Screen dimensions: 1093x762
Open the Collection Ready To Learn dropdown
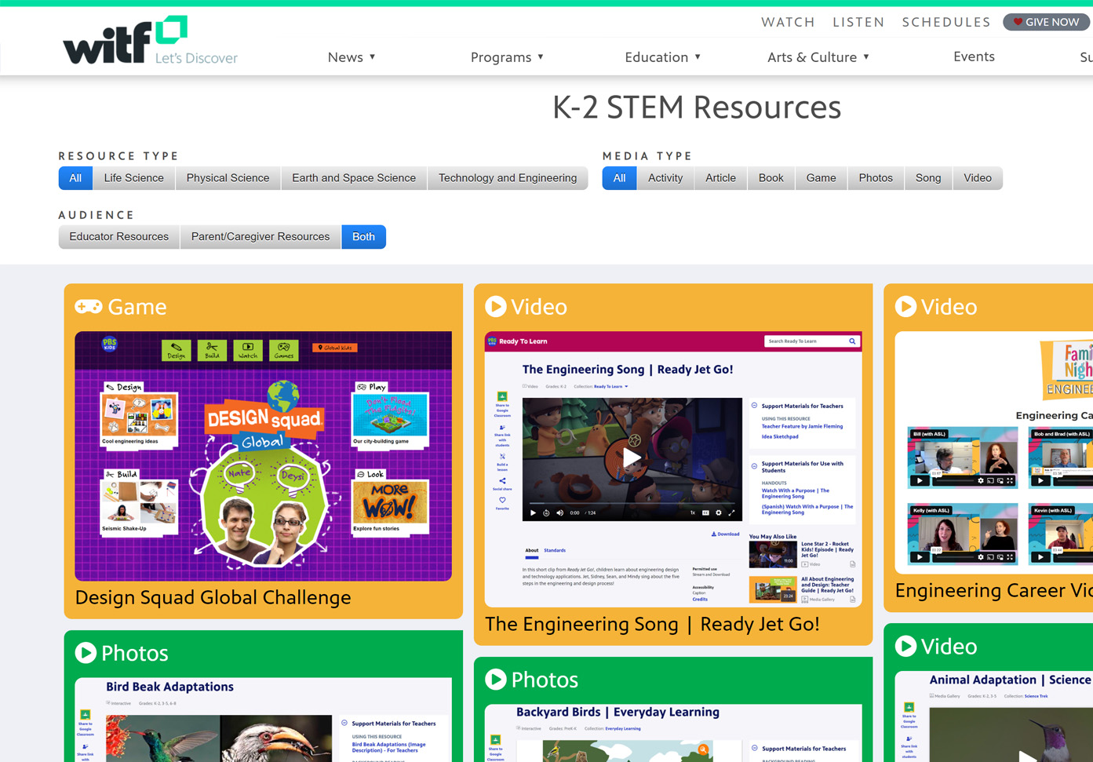(x=610, y=387)
